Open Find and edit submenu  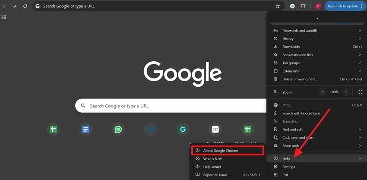317,129
